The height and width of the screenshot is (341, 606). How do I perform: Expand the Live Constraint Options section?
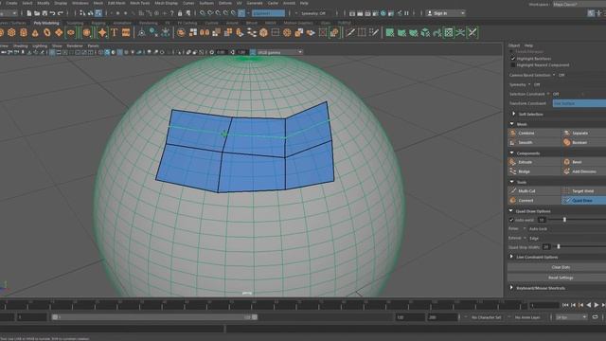[511, 257]
